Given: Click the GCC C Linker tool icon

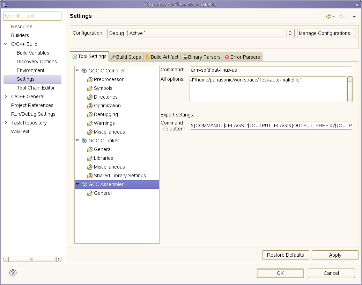Looking at the screenshot, I should click(x=84, y=141).
